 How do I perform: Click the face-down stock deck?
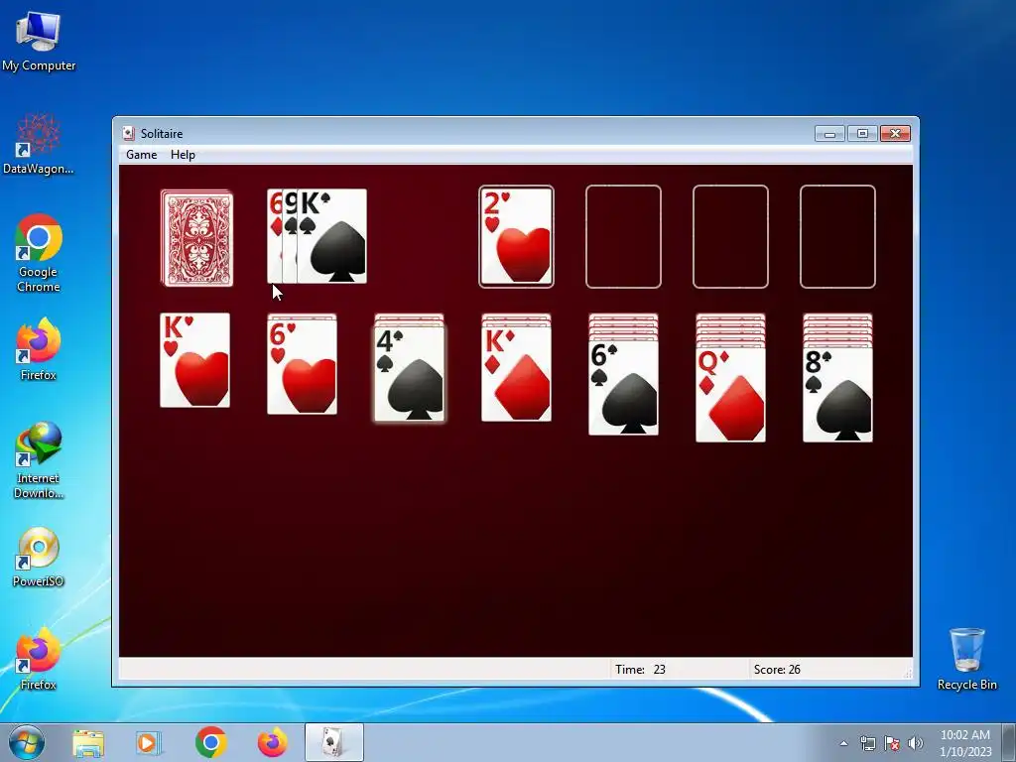tap(197, 238)
